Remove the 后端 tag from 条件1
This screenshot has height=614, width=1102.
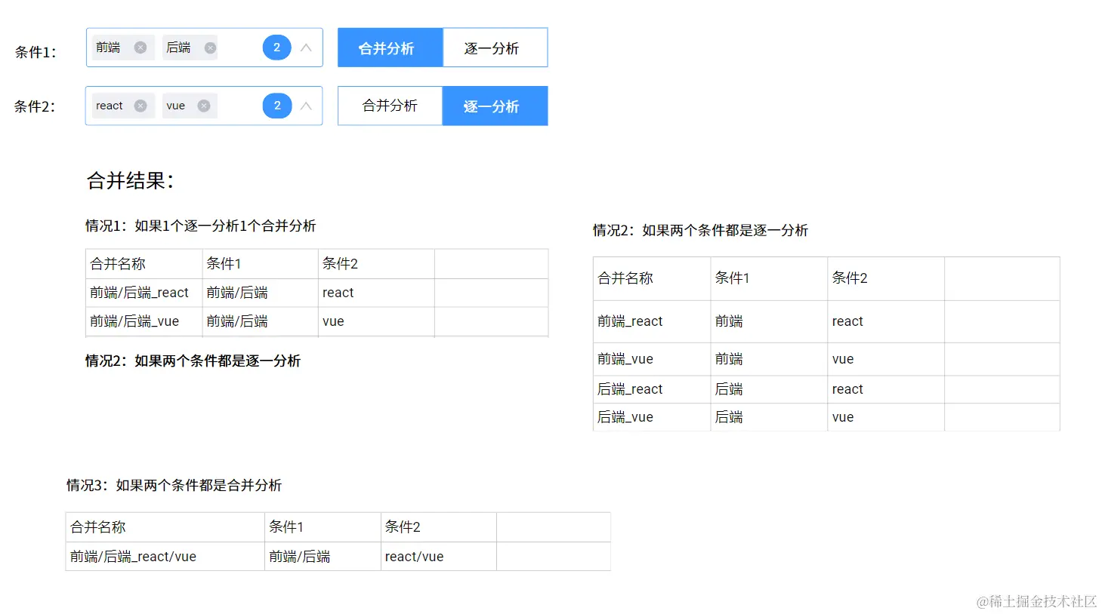click(x=210, y=48)
